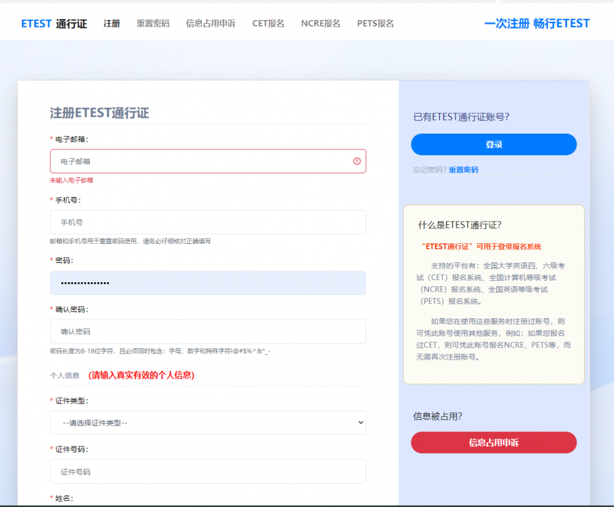Open the CET报名 navigation link
Screen dimensions: 614x507
[x=268, y=23]
